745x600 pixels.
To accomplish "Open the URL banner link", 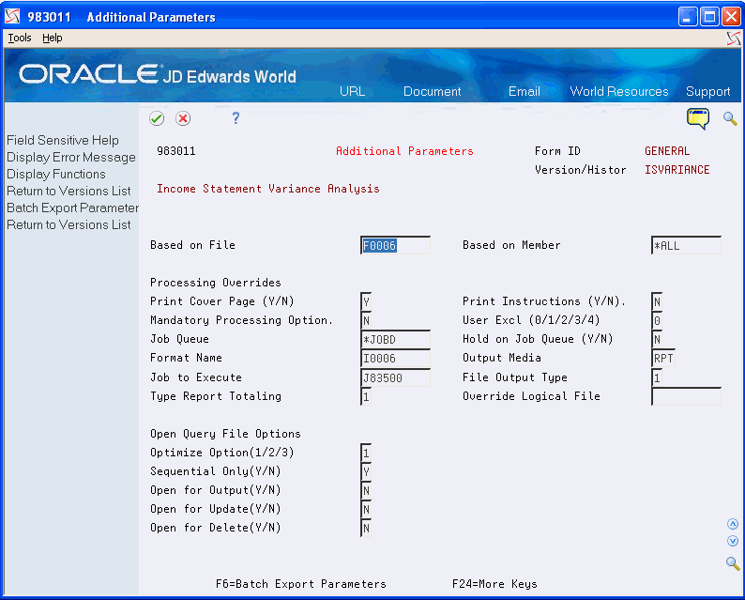I will (x=352, y=91).
